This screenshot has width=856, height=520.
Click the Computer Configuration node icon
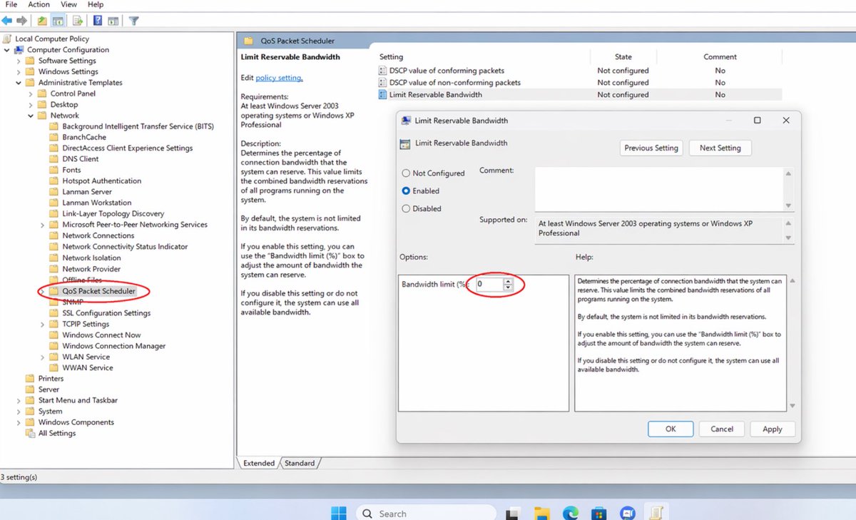pyautogui.click(x=19, y=50)
